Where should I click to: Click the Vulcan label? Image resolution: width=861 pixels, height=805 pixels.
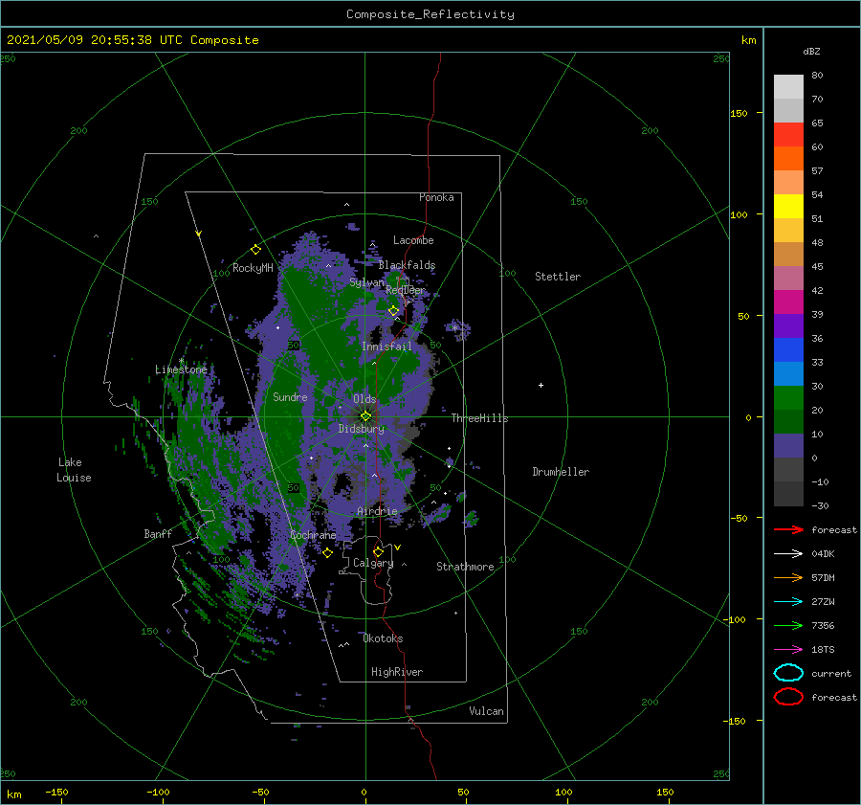pos(487,711)
